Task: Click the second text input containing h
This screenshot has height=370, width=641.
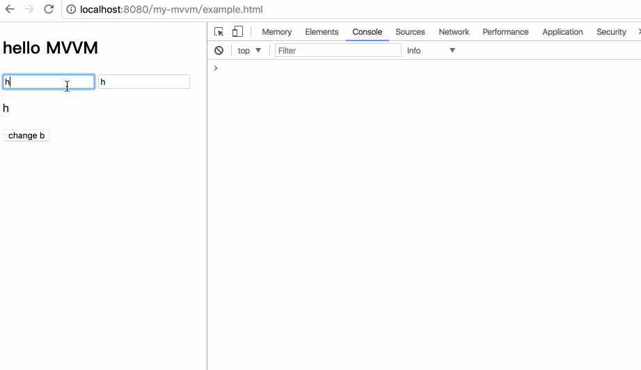Action: [144, 81]
